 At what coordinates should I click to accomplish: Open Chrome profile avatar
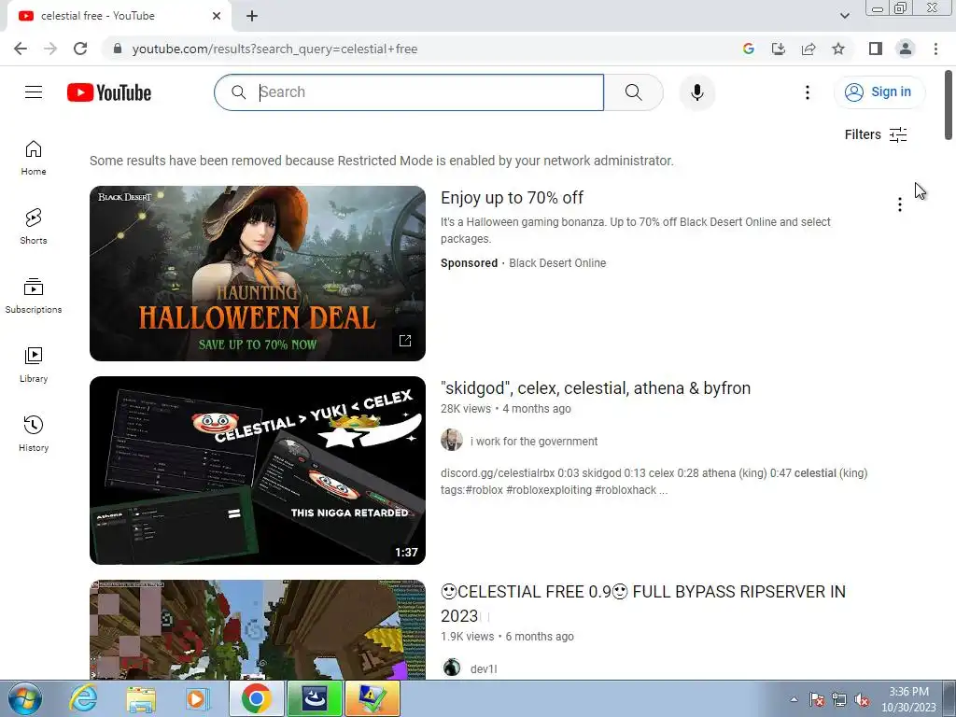(906, 49)
